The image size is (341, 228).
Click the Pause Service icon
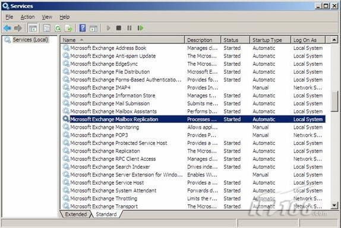[x=129, y=28]
